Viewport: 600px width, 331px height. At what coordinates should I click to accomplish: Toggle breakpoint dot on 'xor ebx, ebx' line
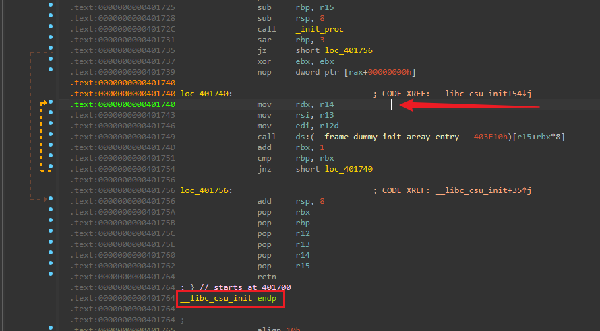pyautogui.click(x=51, y=59)
